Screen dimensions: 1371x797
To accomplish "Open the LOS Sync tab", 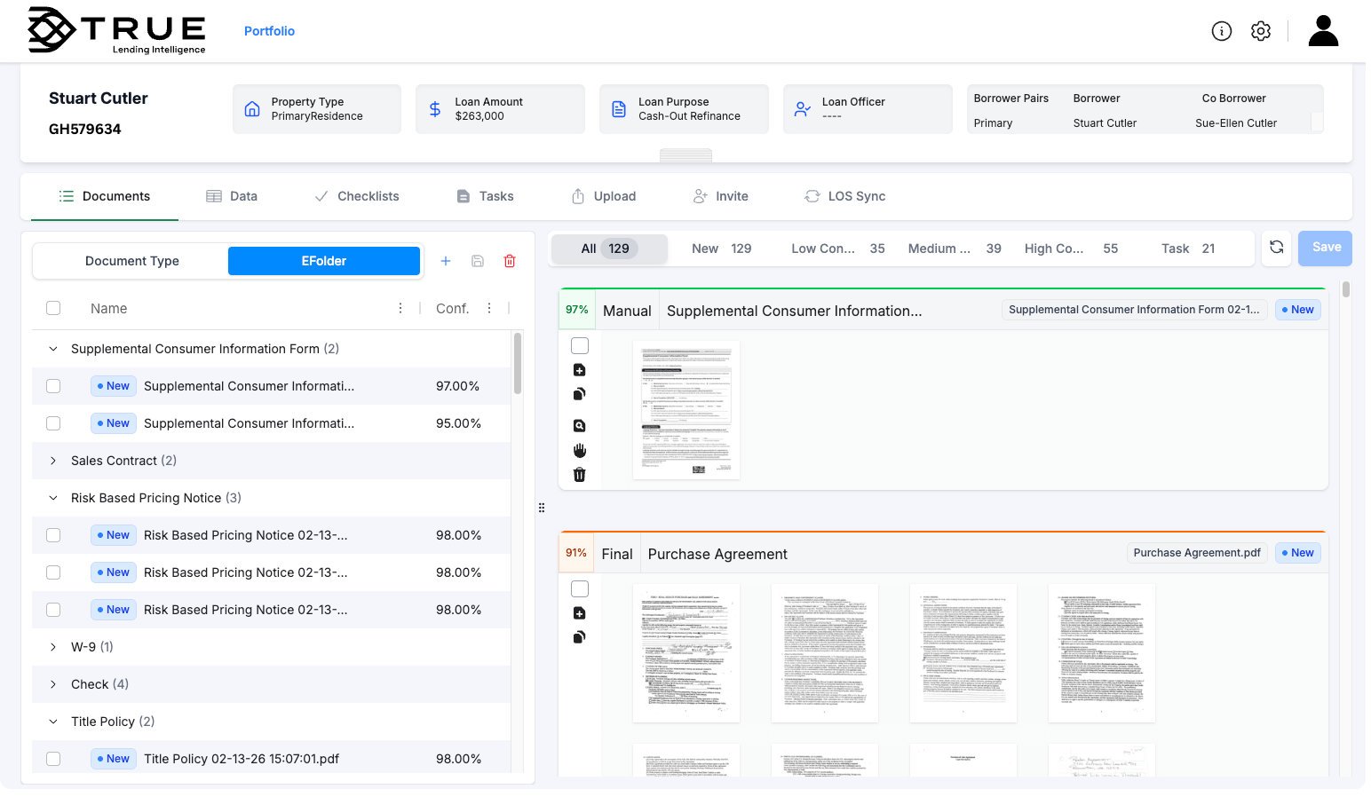I will point(844,196).
